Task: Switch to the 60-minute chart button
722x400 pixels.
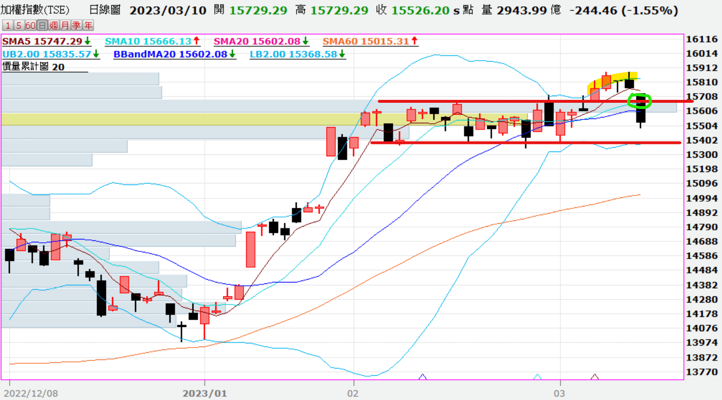Action: [30, 25]
